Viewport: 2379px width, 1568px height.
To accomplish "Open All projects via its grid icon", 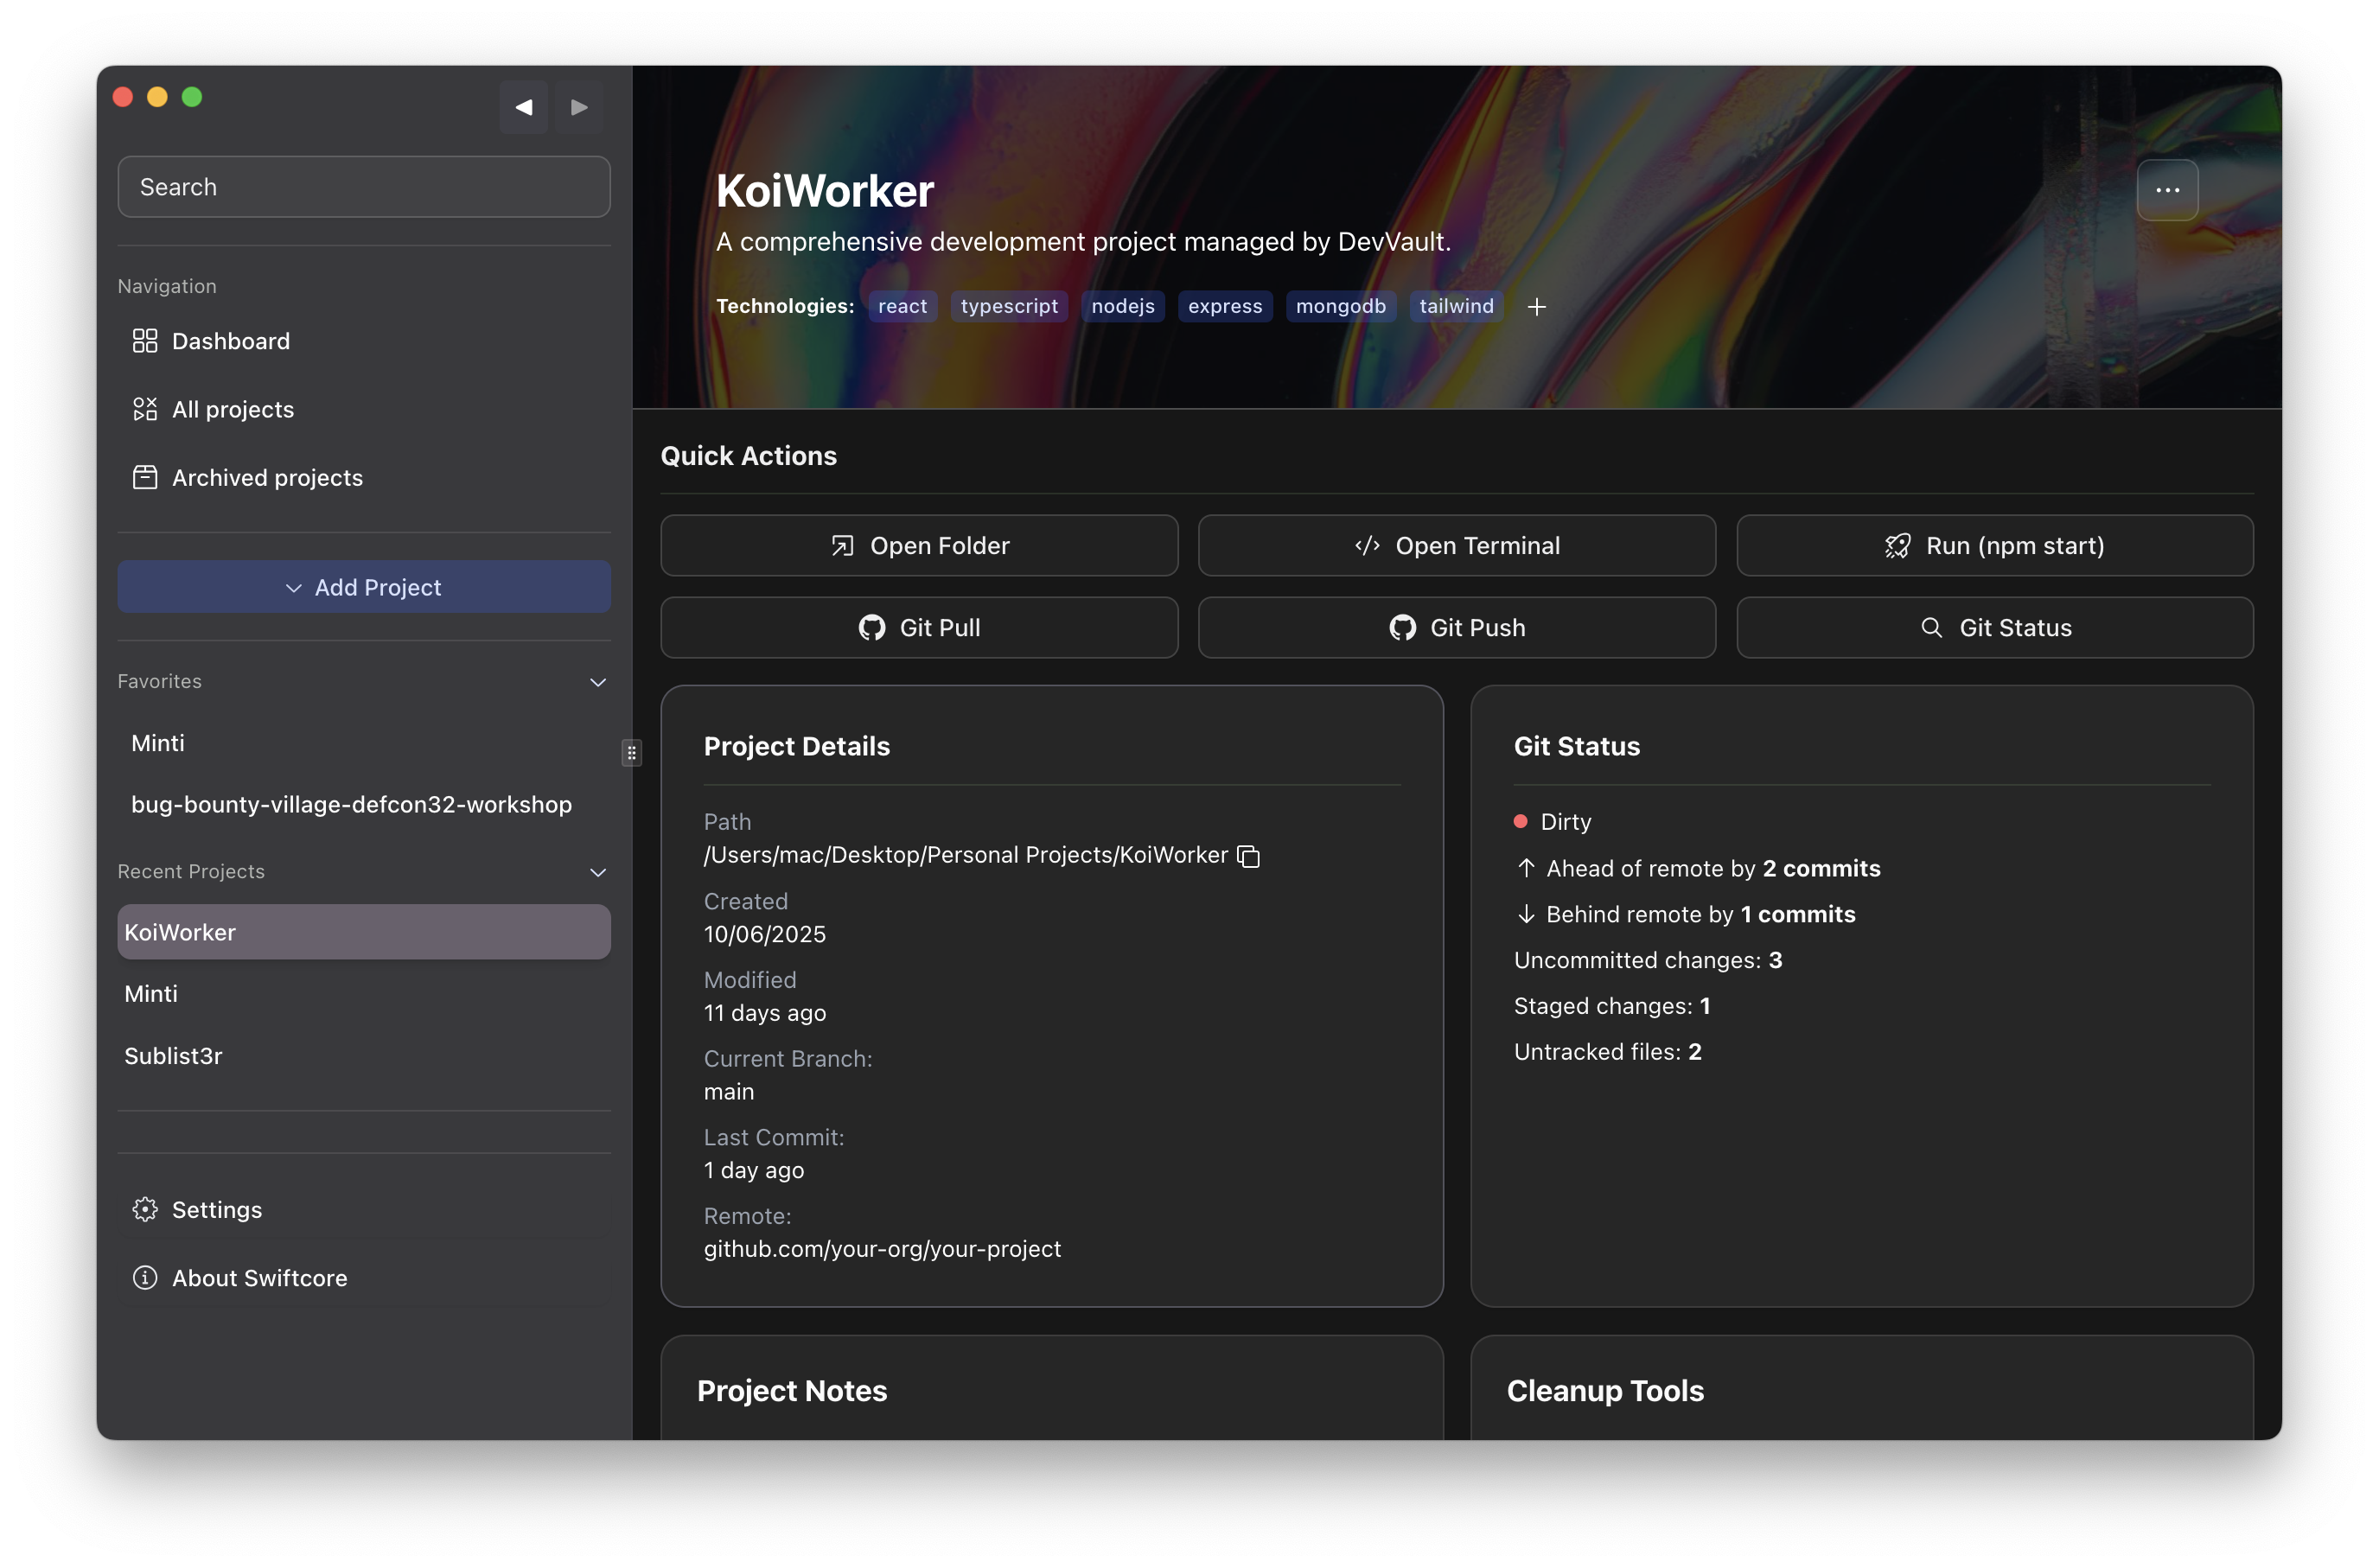I will coord(144,409).
